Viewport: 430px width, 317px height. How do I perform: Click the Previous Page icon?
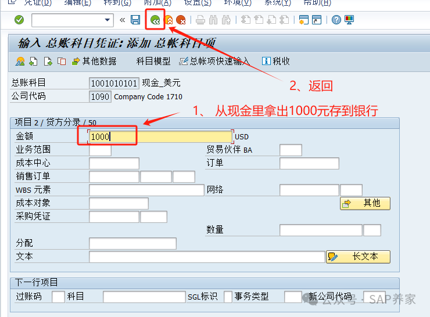(259, 20)
